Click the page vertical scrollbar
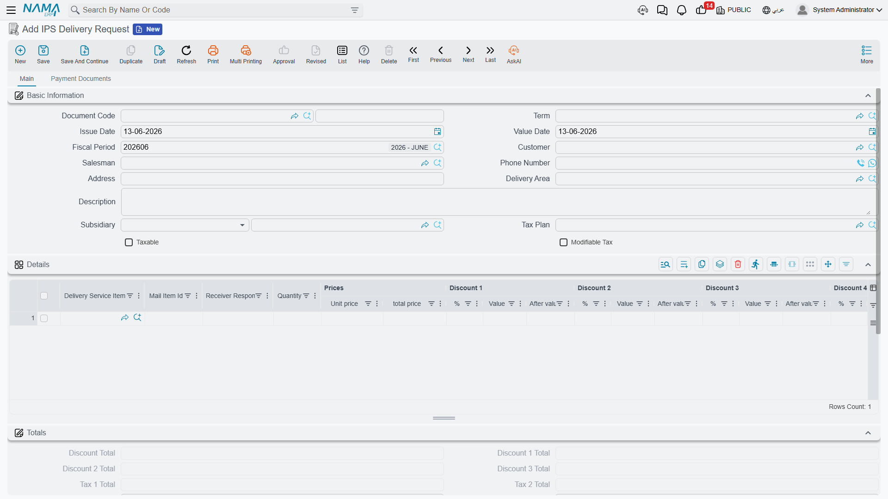 [878, 211]
